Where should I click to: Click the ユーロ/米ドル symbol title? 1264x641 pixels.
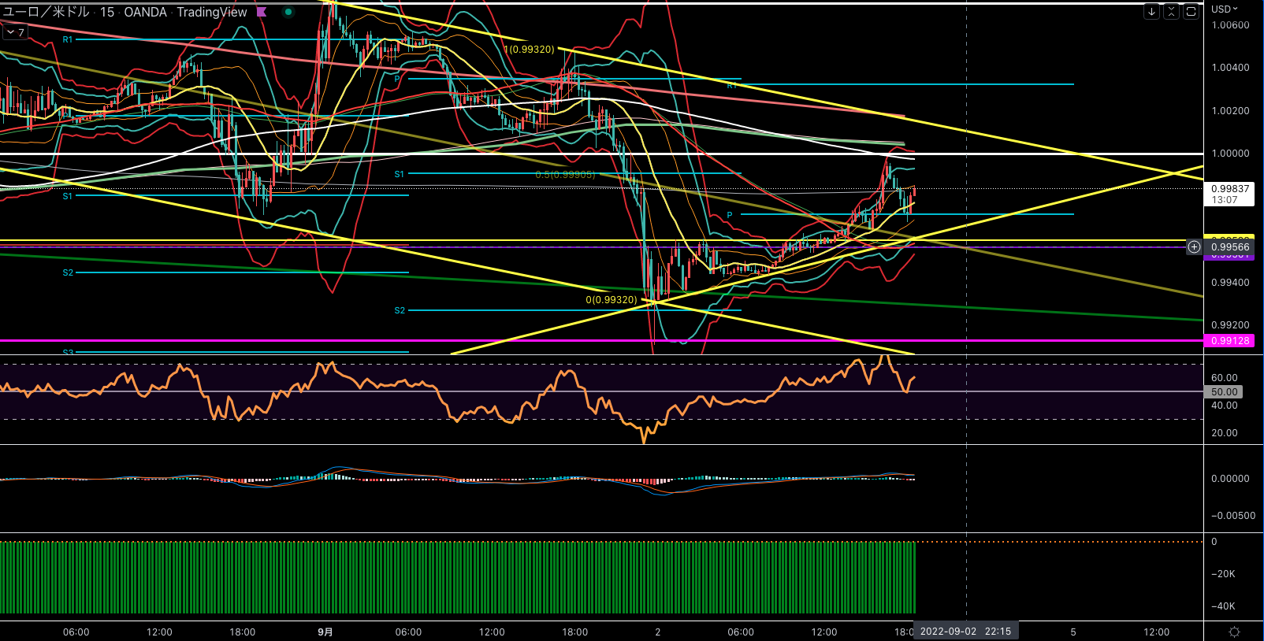tap(46, 12)
